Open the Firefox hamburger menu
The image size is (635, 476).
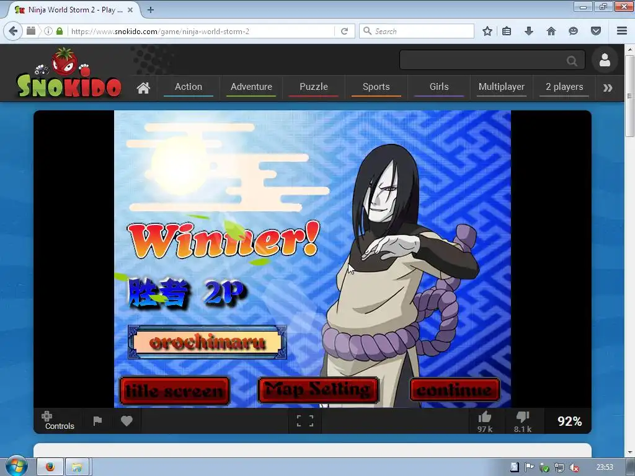622,31
